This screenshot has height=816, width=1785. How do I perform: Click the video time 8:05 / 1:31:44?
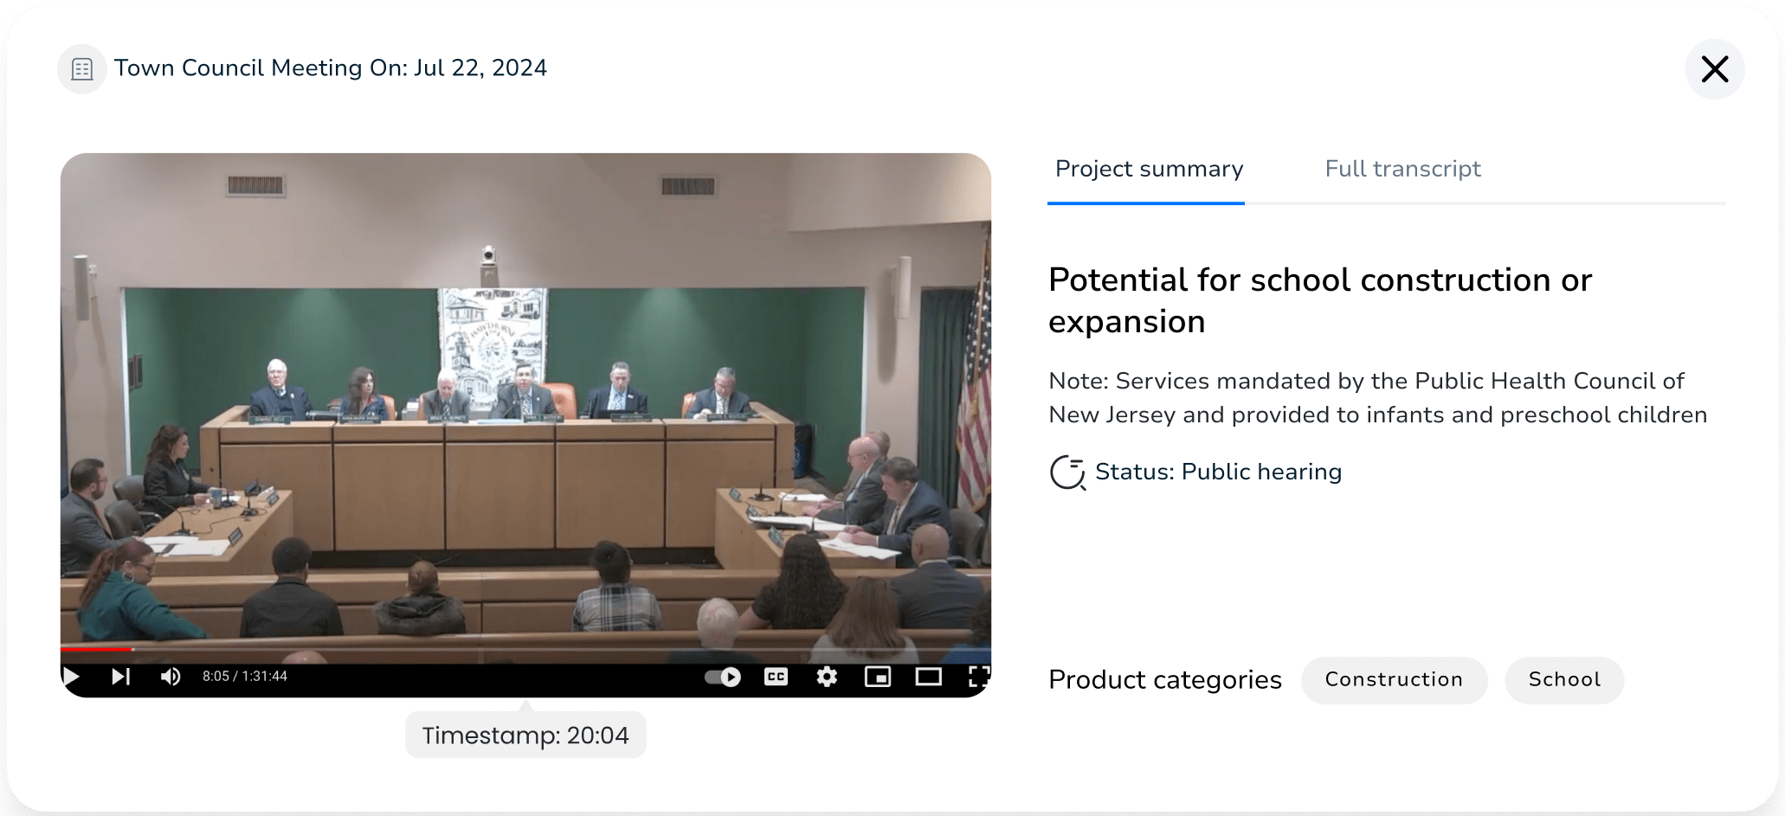coord(245,676)
